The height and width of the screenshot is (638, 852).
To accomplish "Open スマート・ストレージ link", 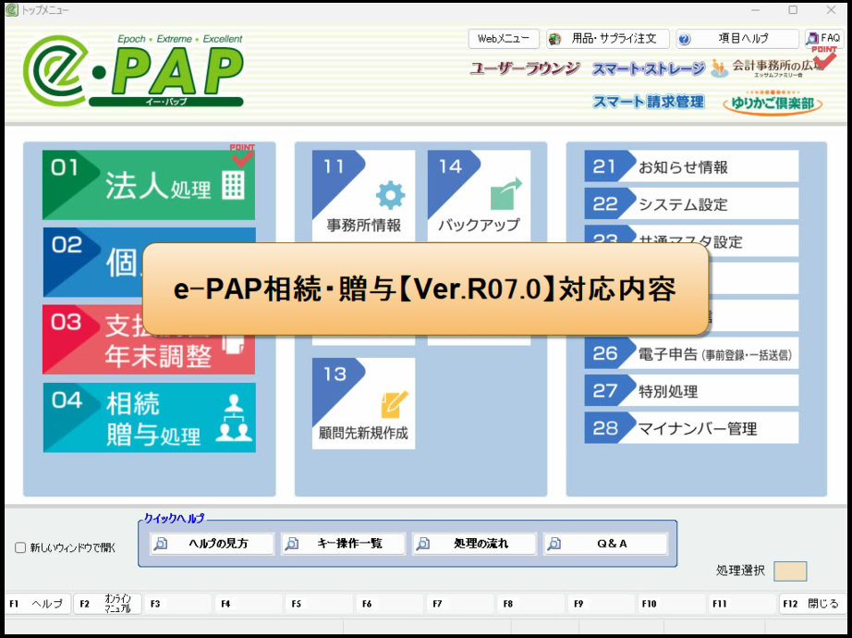I will point(648,69).
